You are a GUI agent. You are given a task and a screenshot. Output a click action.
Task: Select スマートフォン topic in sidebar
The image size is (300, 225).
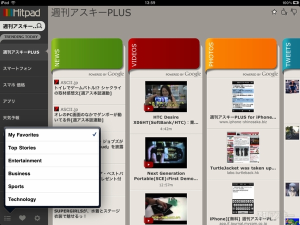[x=23, y=68]
